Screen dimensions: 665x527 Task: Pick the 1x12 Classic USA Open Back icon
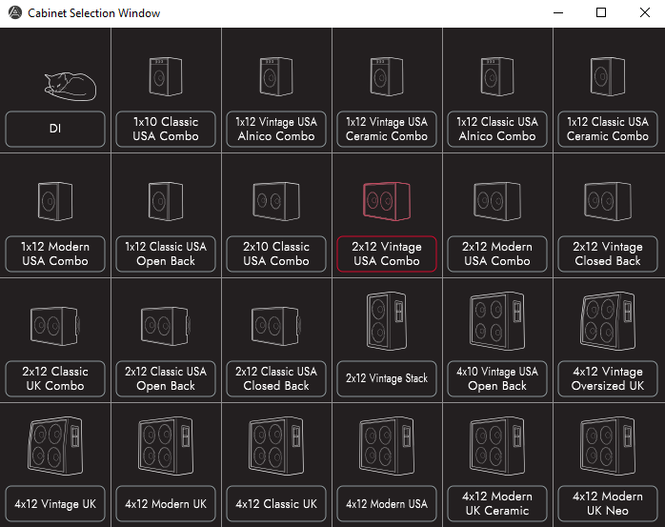166,201
